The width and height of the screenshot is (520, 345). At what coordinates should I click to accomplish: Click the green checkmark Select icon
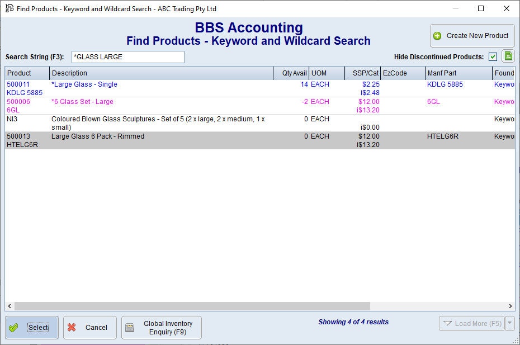tap(15, 328)
